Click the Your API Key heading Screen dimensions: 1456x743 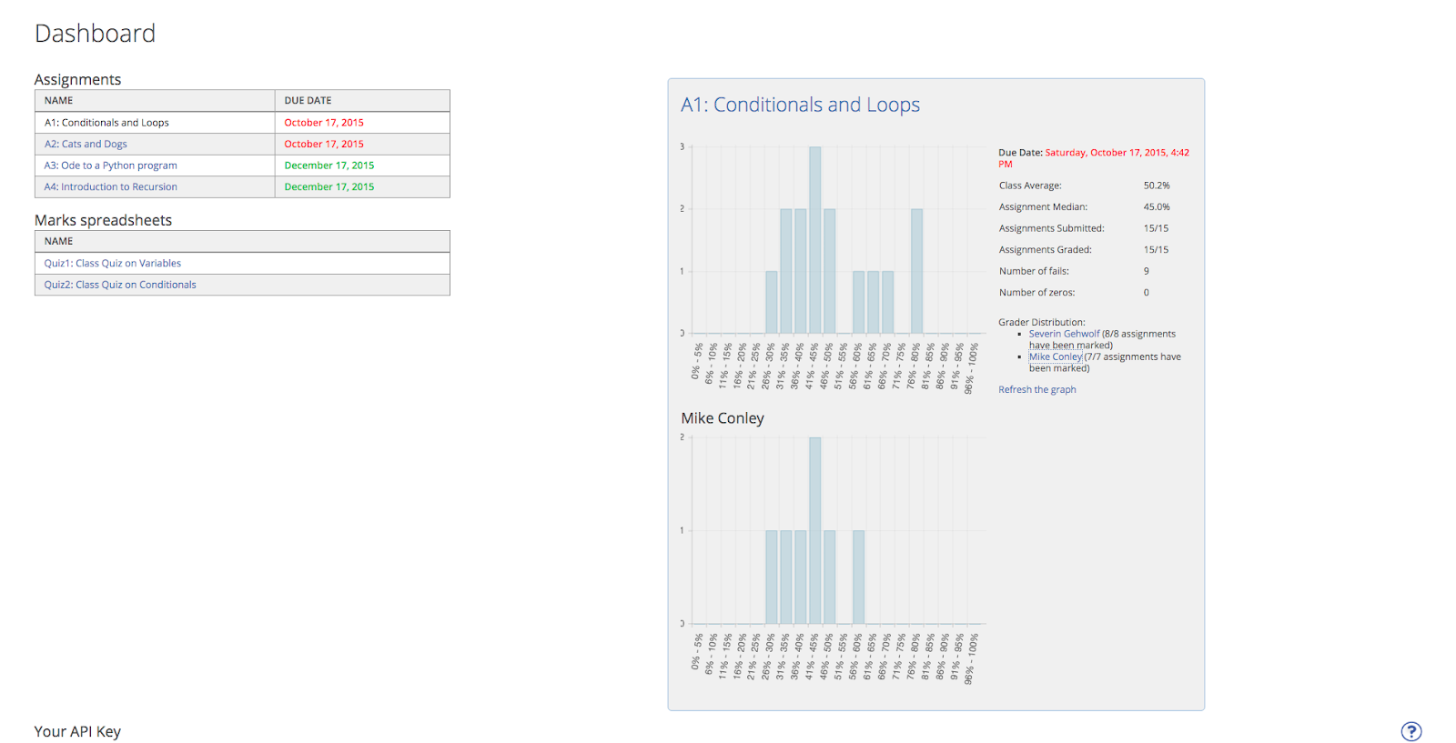point(77,731)
